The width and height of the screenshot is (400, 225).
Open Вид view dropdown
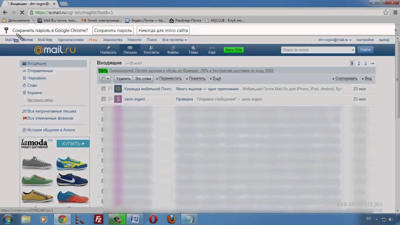pos(367,79)
